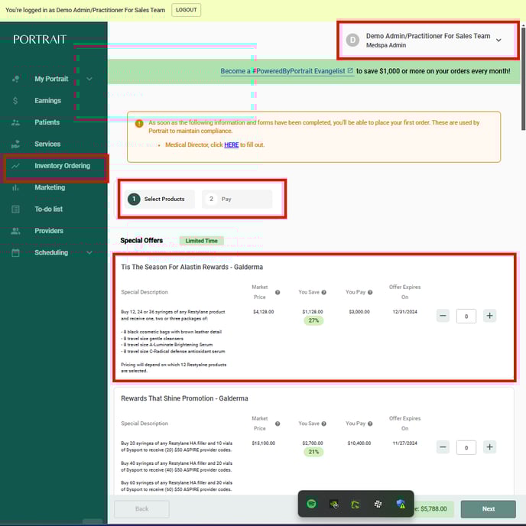Click You Pay info icon in Rewards That Shine offer
Image resolution: width=526 pixels, height=526 pixels.
click(x=370, y=424)
